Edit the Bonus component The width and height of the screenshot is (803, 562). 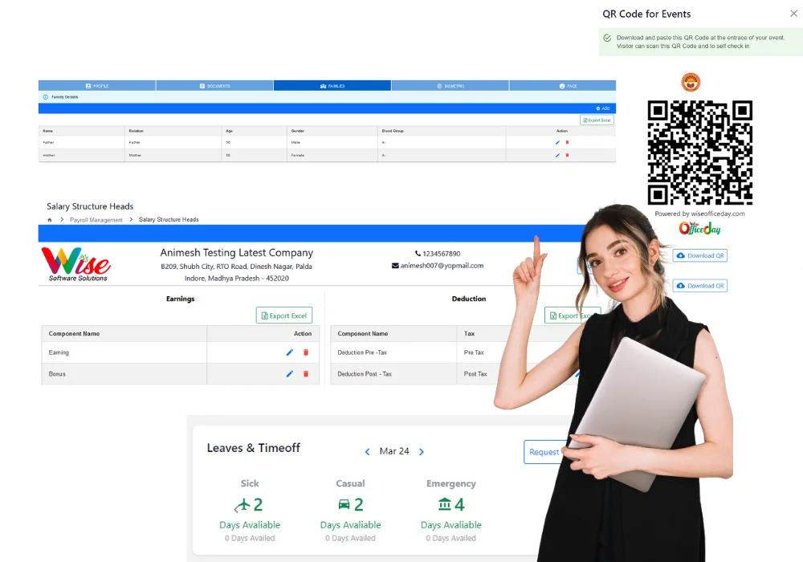click(x=289, y=374)
